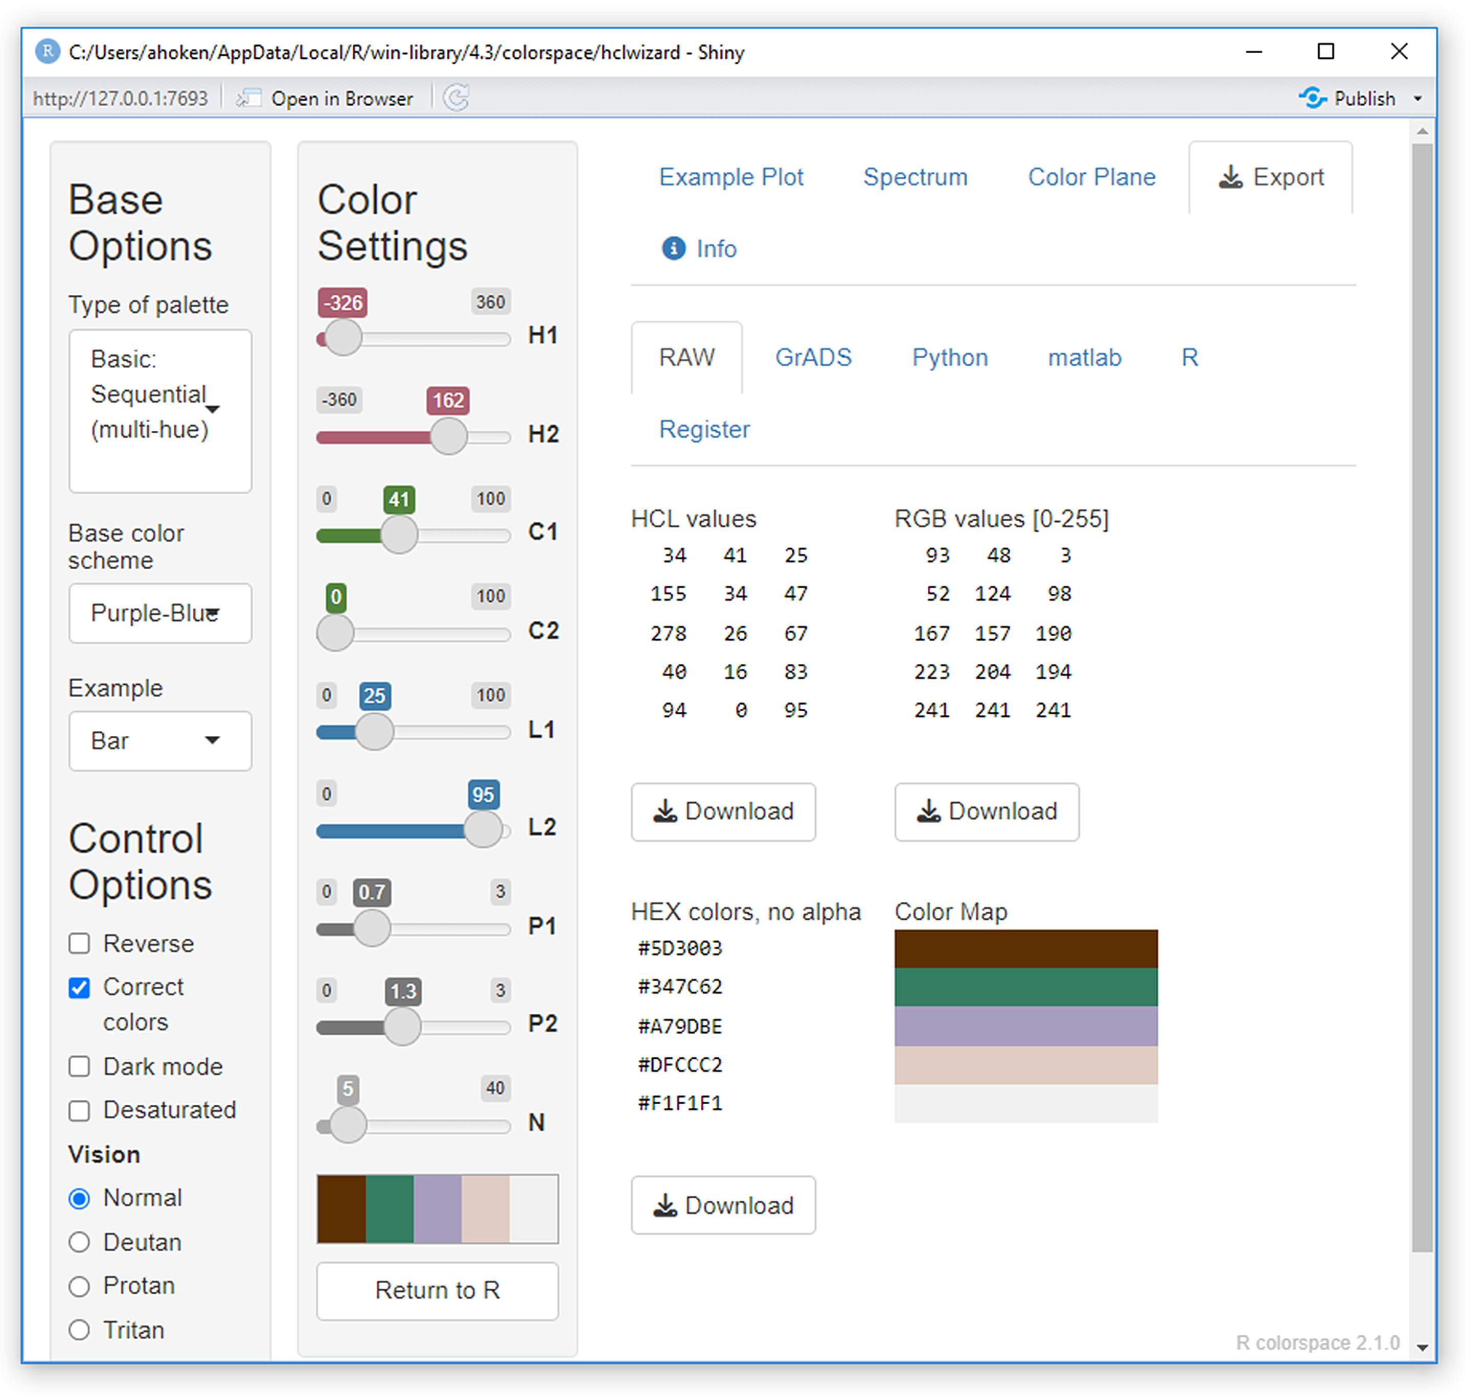Click the Open in Browser button
Screen dimensions: 1465x1396
click(325, 98)
